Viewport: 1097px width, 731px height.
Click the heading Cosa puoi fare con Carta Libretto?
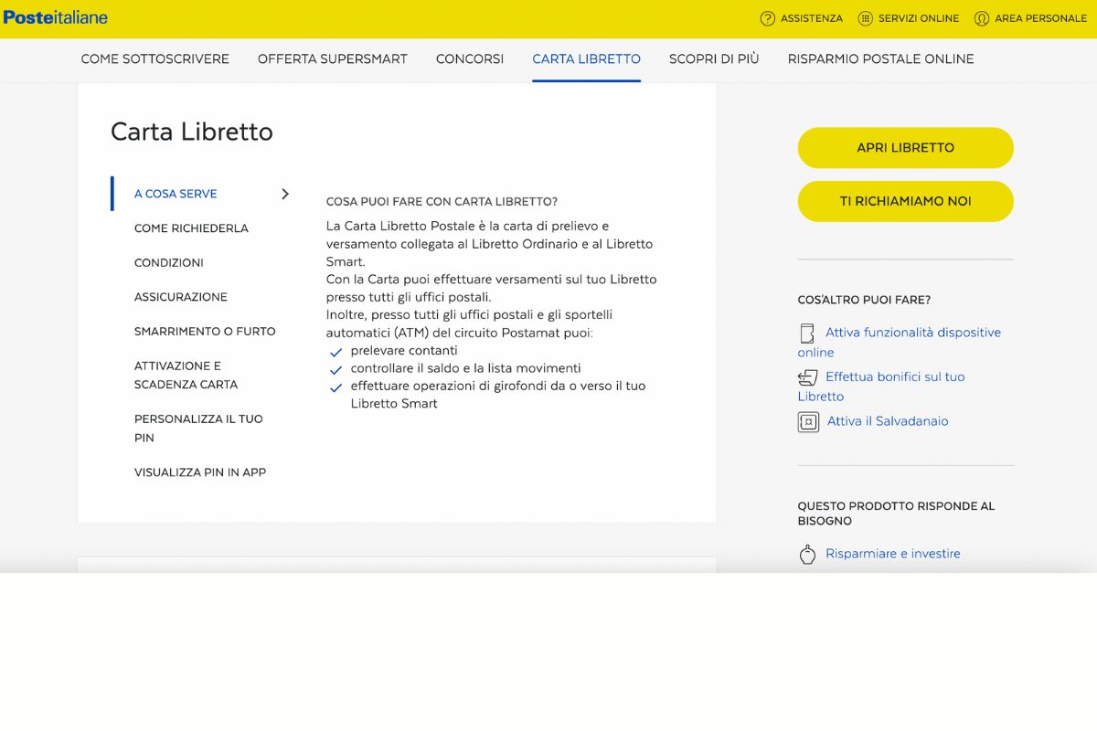[x=442, y=202]
